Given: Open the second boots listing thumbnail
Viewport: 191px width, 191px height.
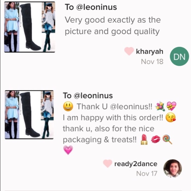Looking at the screenshot, I should click(x=29, y=115).
